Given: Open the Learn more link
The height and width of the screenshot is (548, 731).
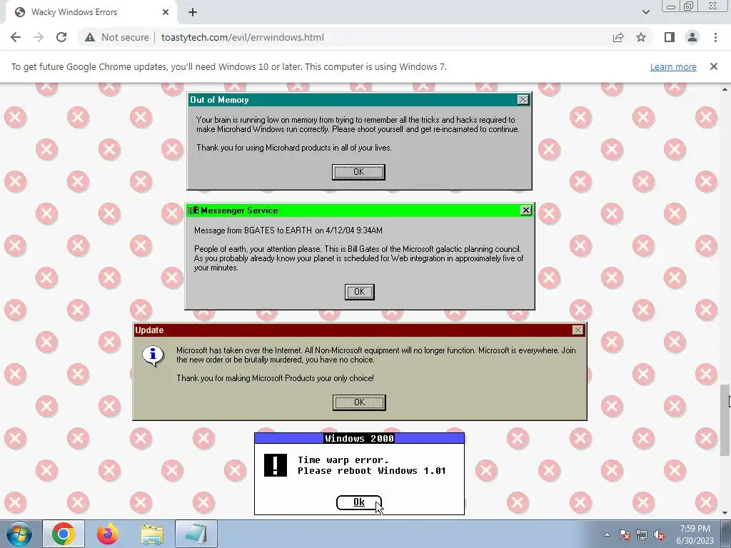Looking at the screenshot, I should (x=673, y=66).
